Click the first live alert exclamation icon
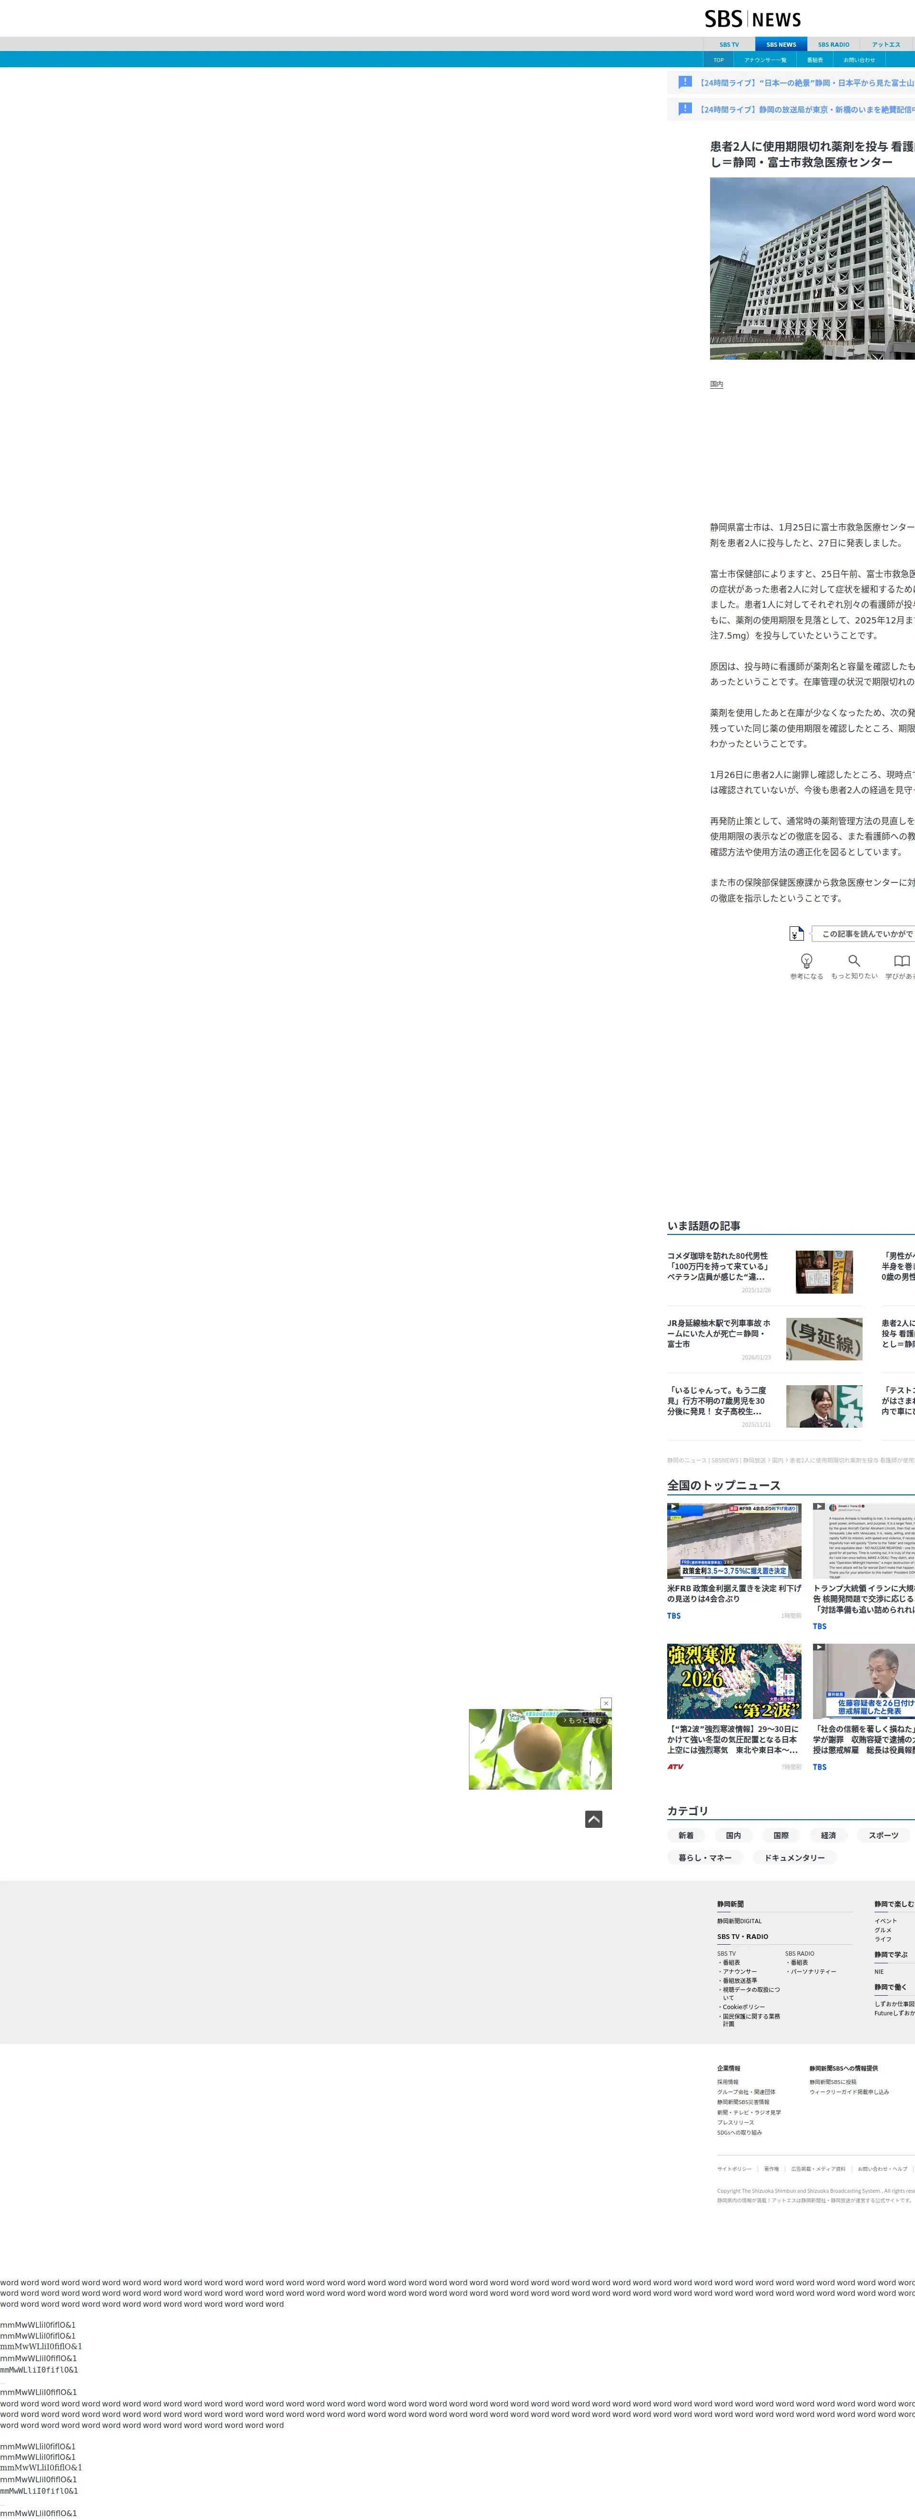Viewport: 915px width, 2519px height. tap(684, 82)
